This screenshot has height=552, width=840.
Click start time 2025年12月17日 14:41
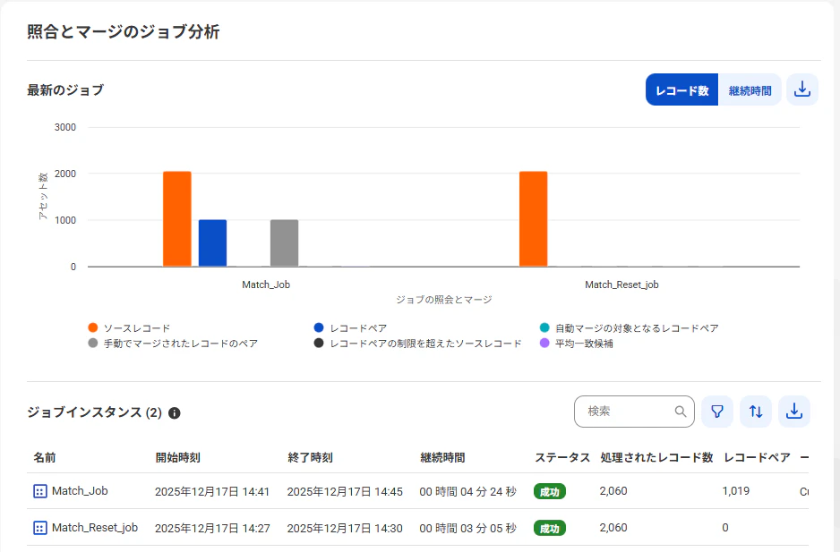(x=212, y=491)
